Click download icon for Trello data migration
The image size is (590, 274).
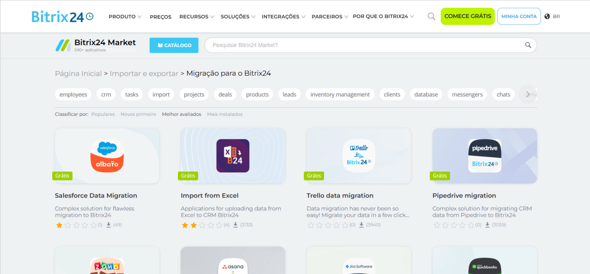[361, 225]
